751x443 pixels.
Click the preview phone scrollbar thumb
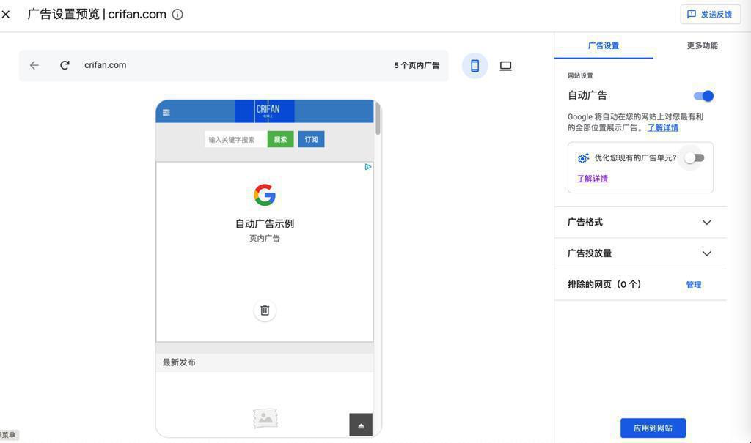(378, 118)
